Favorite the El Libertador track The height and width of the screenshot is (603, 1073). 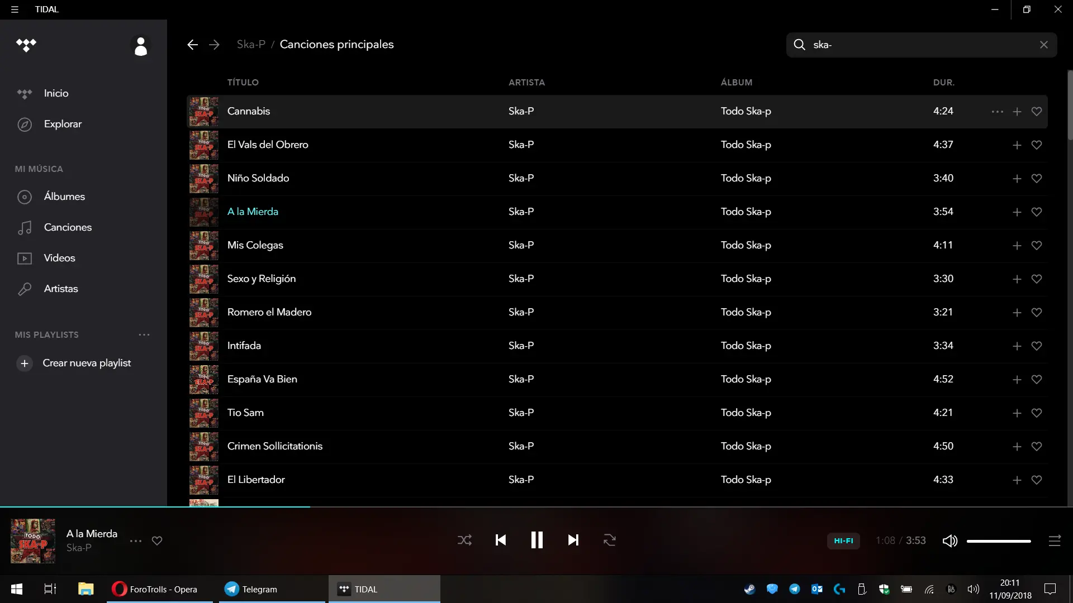(x=1037, y=480)
